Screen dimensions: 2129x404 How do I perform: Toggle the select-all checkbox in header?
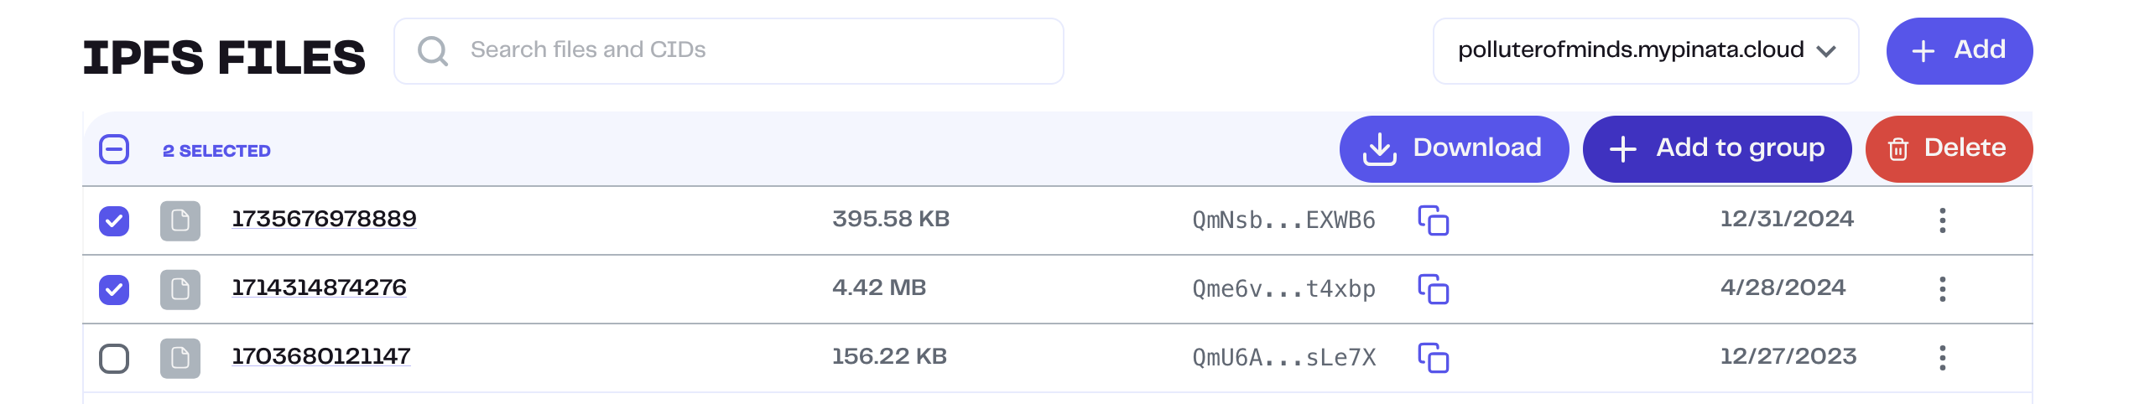pos(114,150)
